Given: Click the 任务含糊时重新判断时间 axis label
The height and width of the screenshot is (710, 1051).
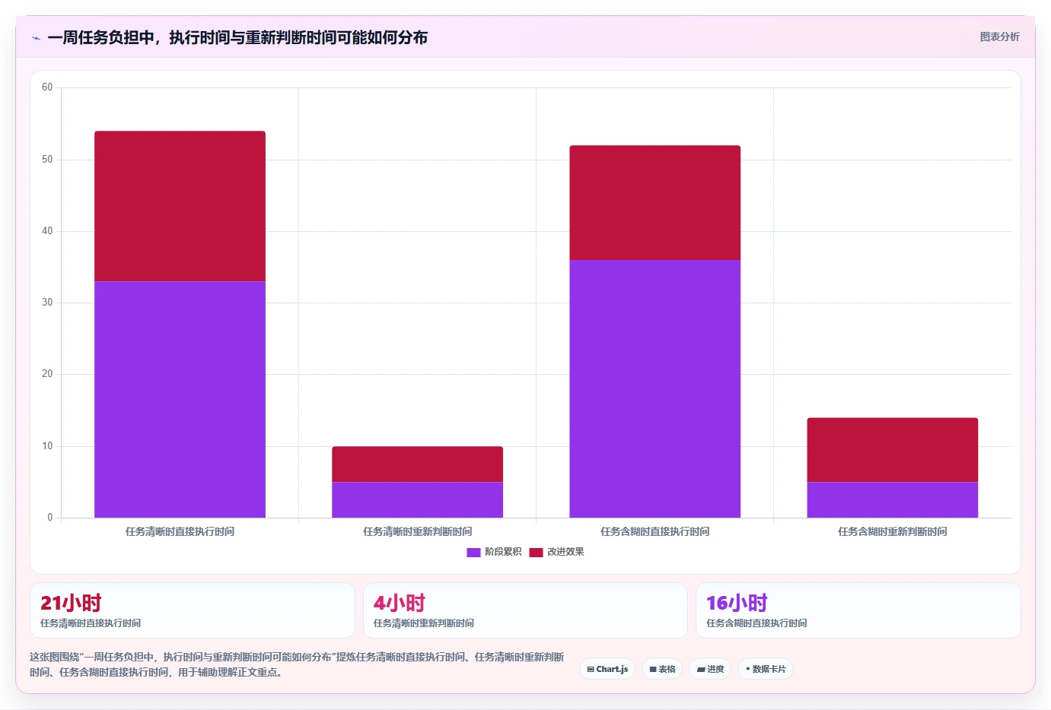Looking at the screenshot, I should tap(892, 531).
